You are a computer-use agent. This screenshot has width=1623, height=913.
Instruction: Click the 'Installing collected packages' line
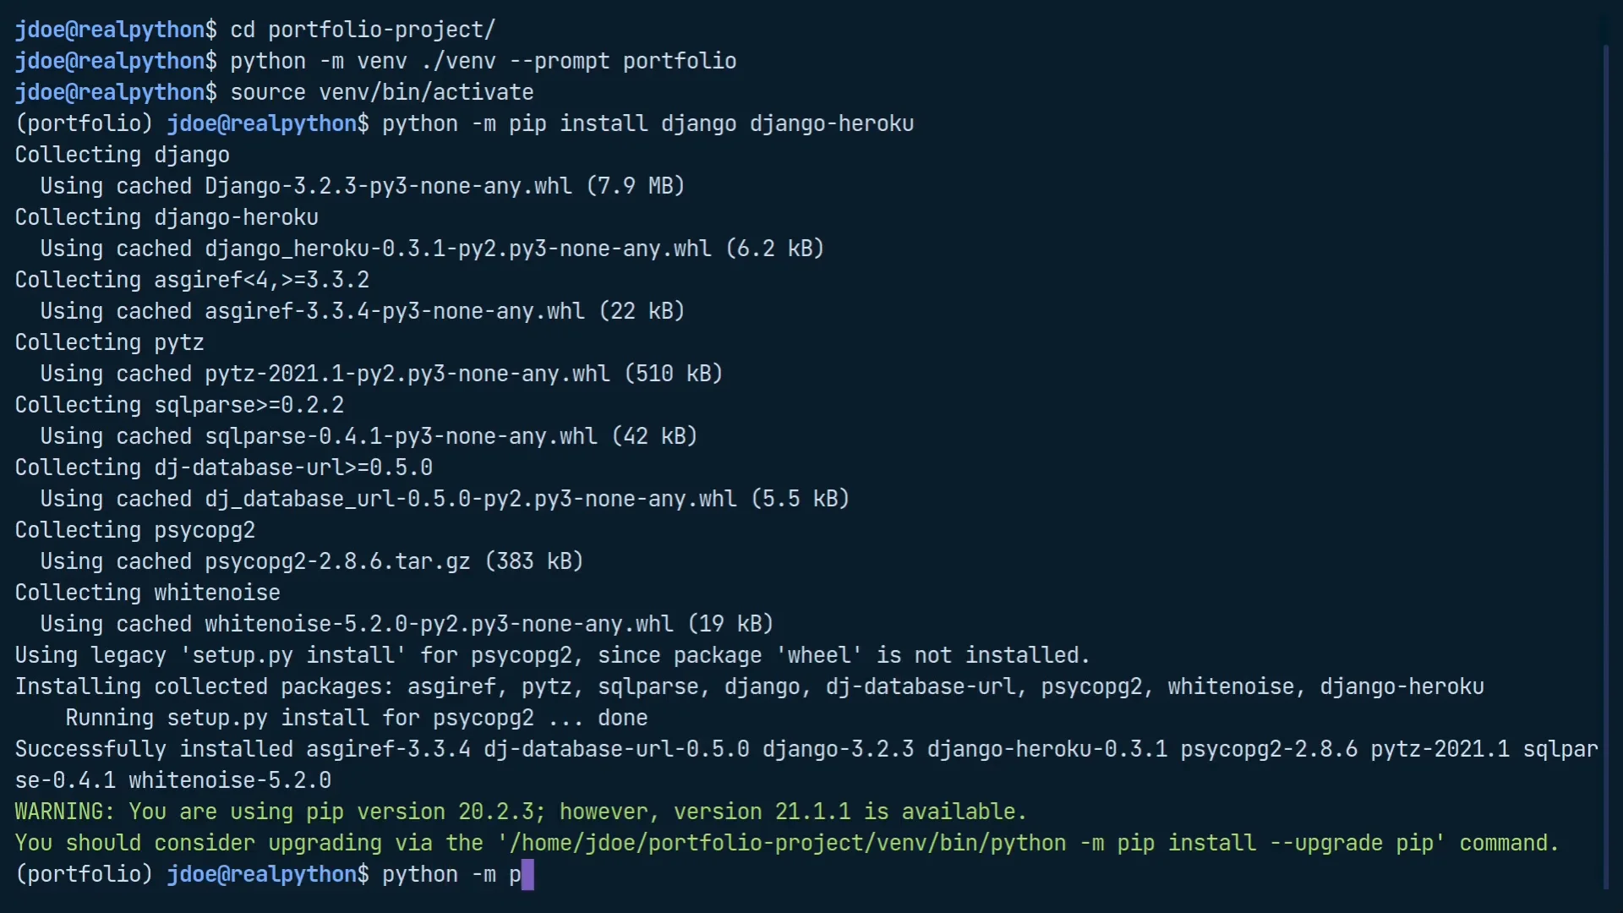click(x=750, y=686)
